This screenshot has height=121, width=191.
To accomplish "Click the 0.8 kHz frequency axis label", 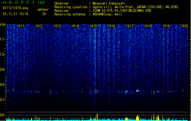I will [x=3, y=85].
